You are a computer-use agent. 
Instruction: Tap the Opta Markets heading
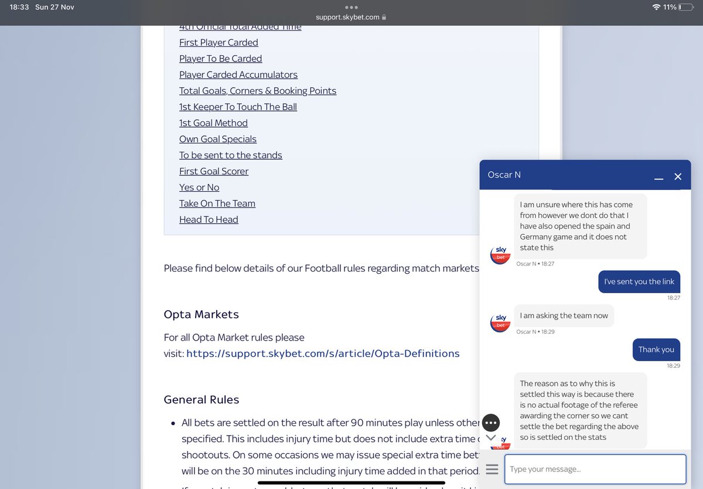(202, 314)
